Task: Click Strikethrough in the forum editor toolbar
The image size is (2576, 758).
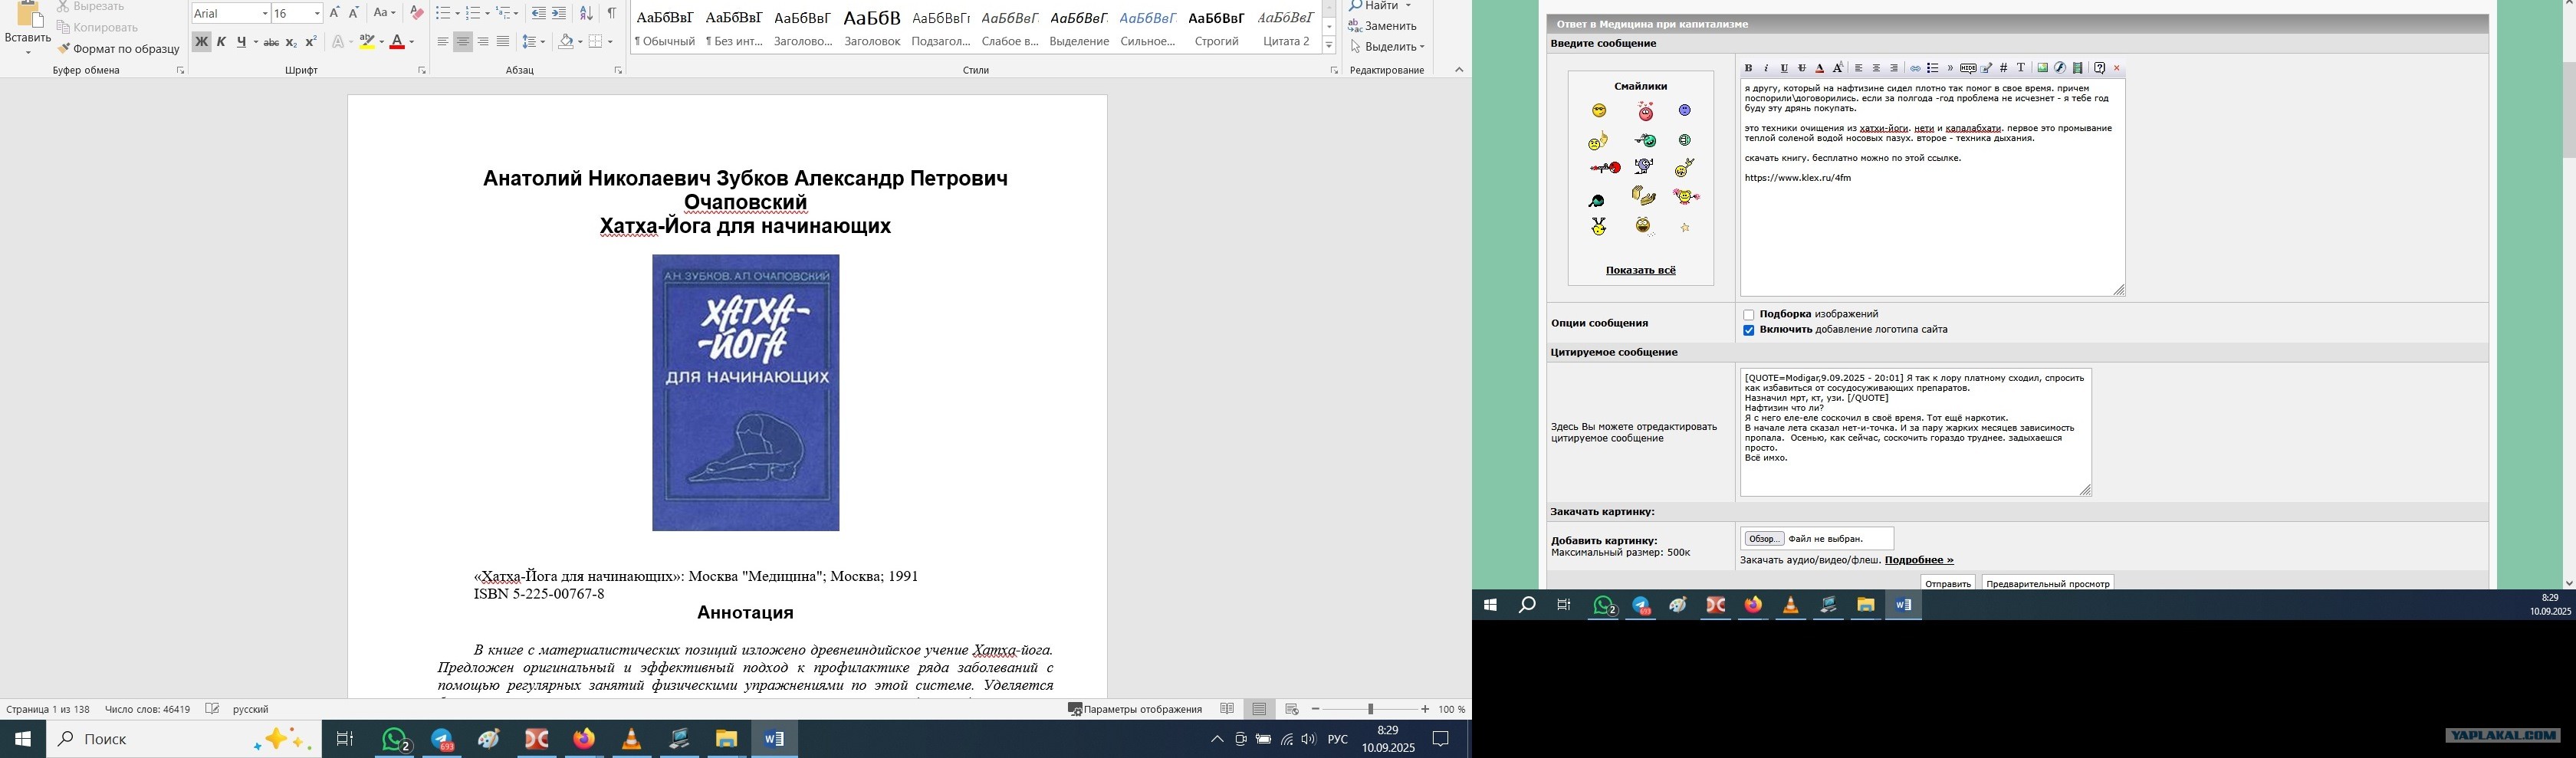Action: (1802, 69)
